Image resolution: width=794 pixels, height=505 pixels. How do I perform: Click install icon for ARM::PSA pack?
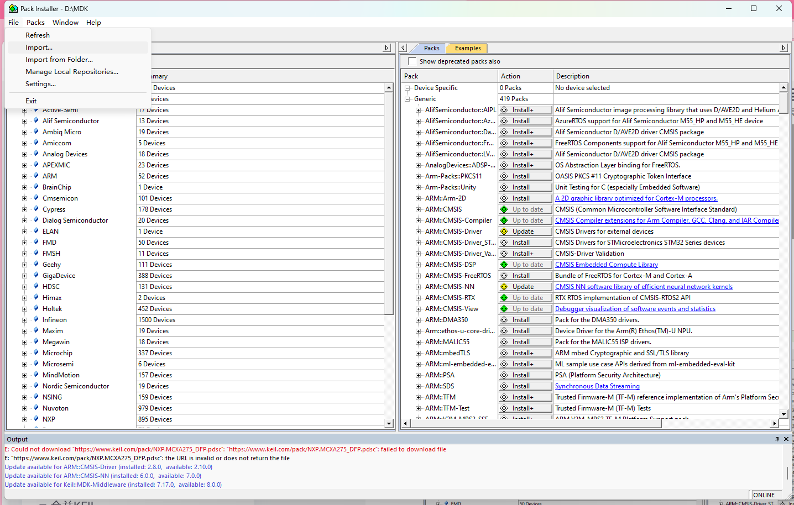(504, 375)
